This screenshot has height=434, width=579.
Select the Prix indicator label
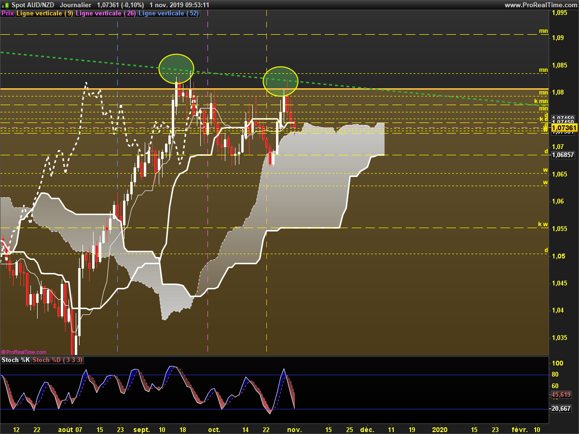pos(8,14)
